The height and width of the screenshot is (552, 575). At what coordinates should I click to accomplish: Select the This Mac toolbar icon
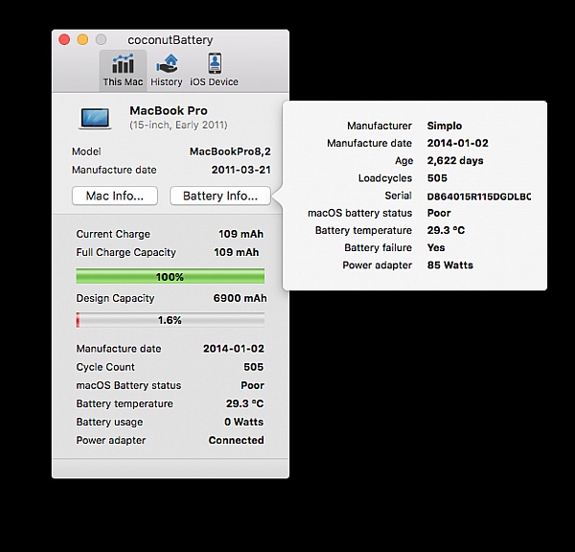(x=123, y=69)
